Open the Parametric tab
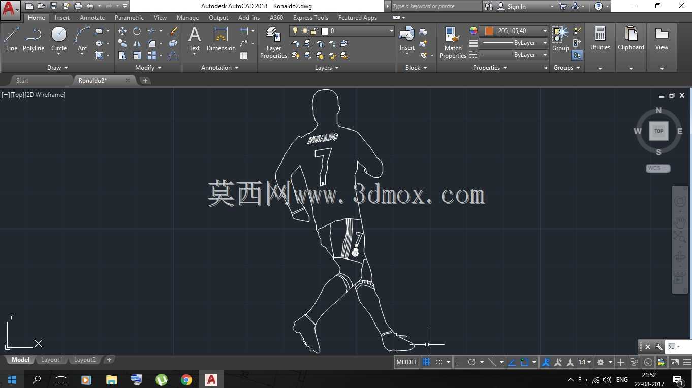The width and height of the screenshot is (692, 388). (x=129, y=18)
